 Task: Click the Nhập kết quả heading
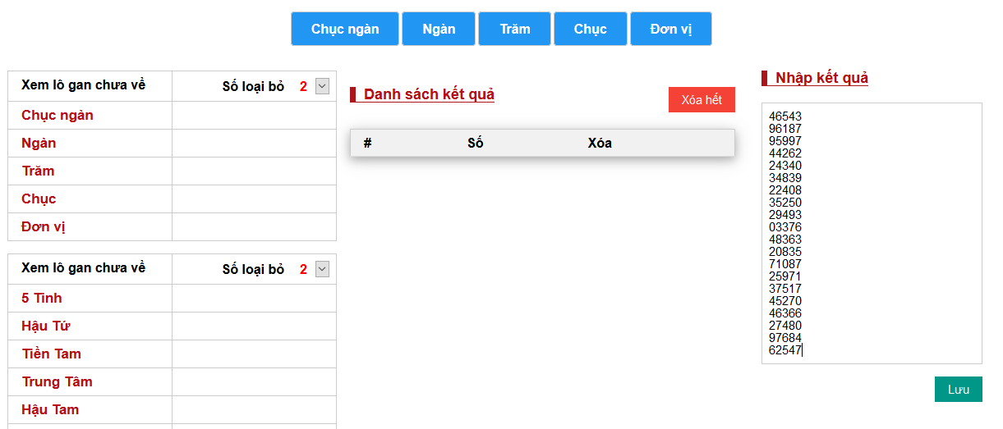pos(821,78)
